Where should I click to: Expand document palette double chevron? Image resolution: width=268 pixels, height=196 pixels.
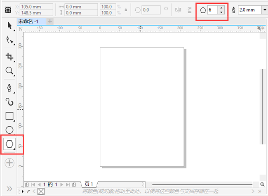[260, 191]
